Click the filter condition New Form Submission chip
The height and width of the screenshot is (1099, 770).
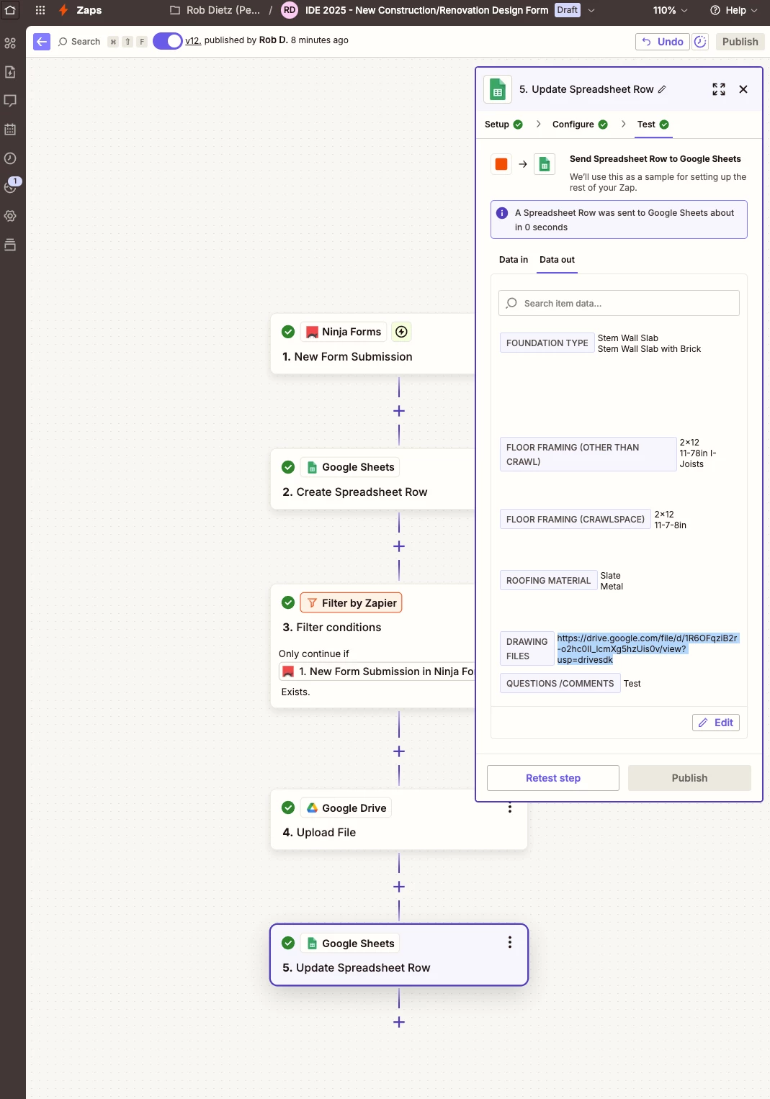pos(377,671)
